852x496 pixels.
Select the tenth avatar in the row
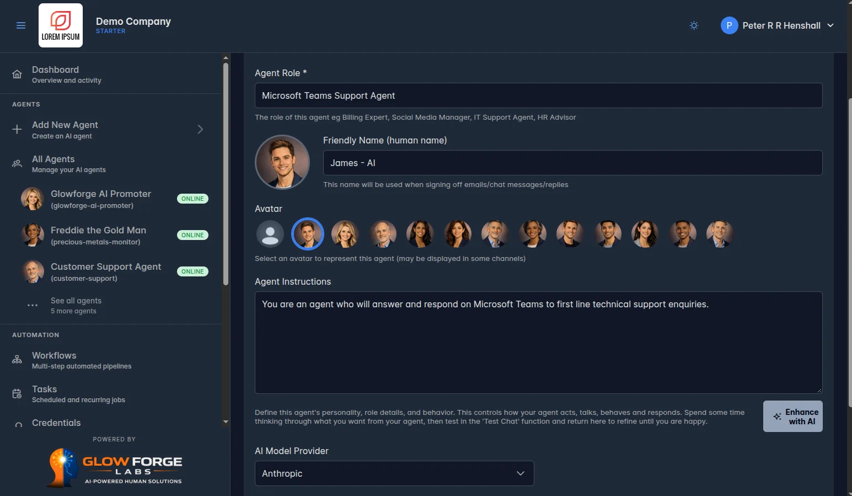click(x=608, y=234)
